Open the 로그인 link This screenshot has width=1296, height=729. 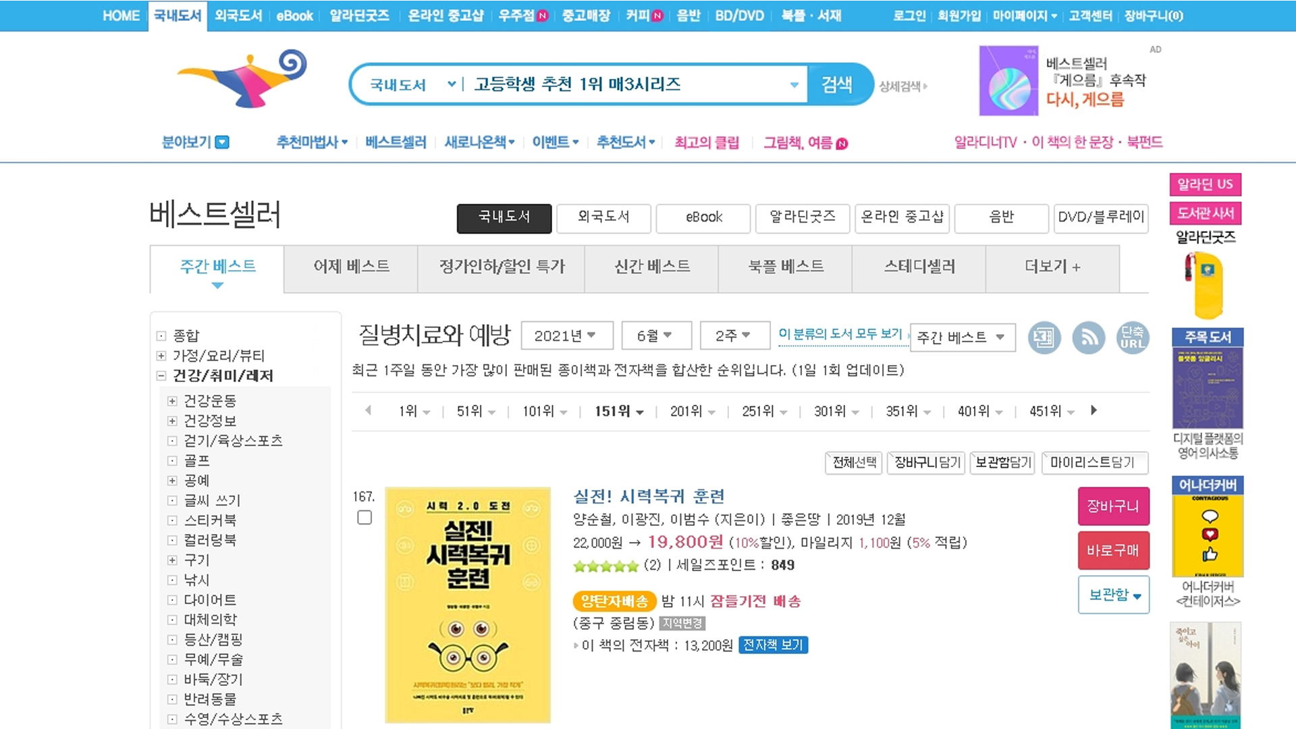point(909,16)
